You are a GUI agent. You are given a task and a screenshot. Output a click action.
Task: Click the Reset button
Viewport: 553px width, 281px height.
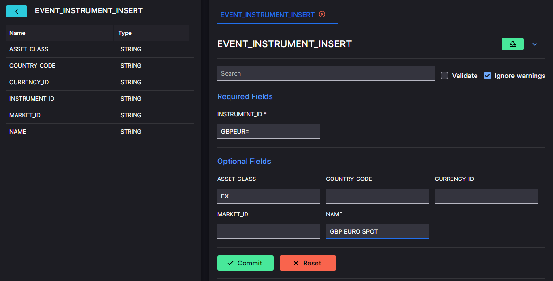(308, 263)
